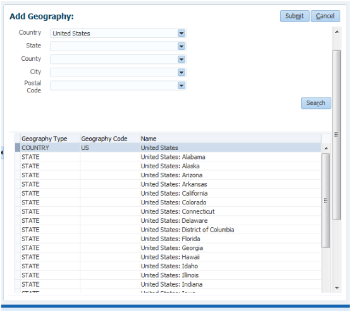
Task: Select row United States: Georgia
Action: click(x=168, y=248)
